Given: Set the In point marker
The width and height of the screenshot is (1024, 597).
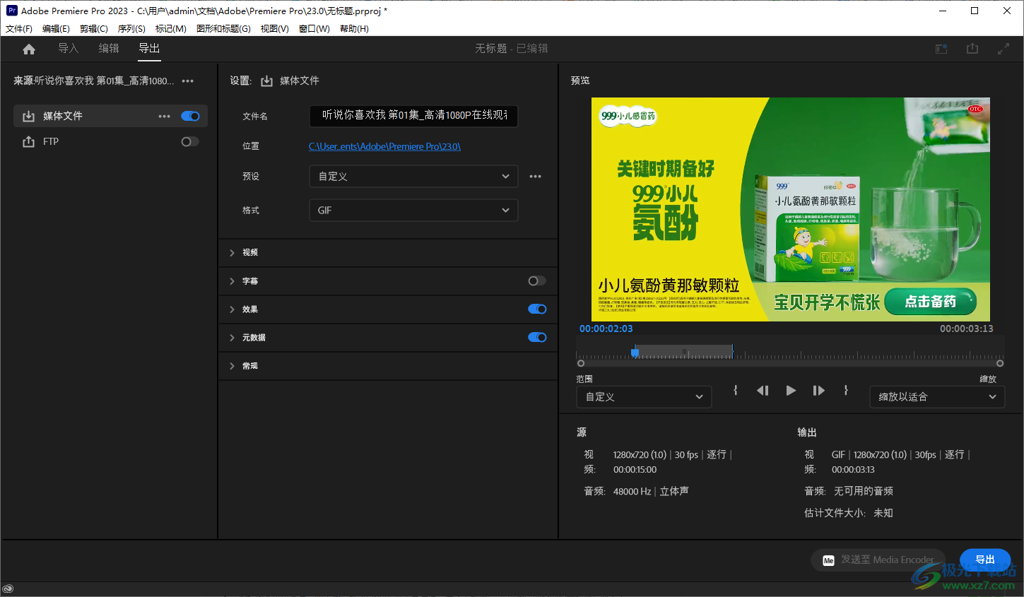Looking at the screenshot, I should (736, 390).
